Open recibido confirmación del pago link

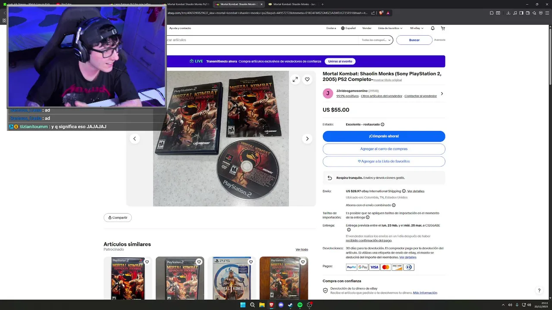[369, 240]
